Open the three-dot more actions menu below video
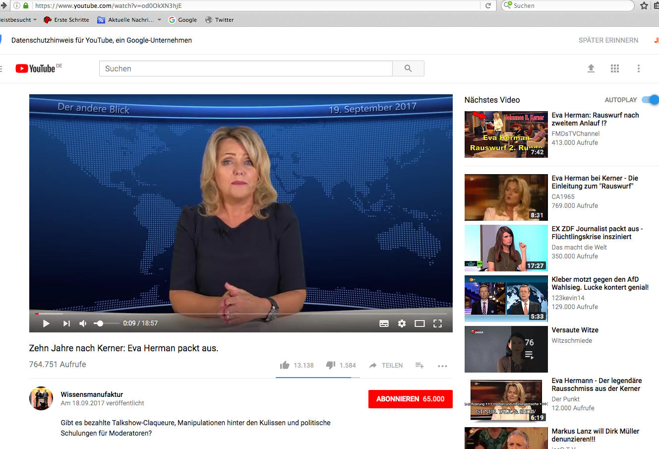This screenshot has width=659, height=449. coord(442,366)
